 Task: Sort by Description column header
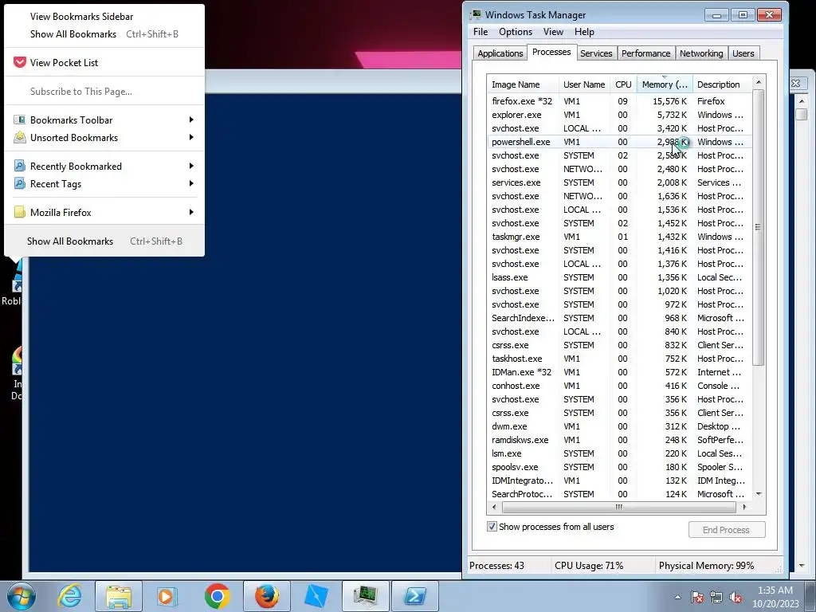(x=722, y=84)
